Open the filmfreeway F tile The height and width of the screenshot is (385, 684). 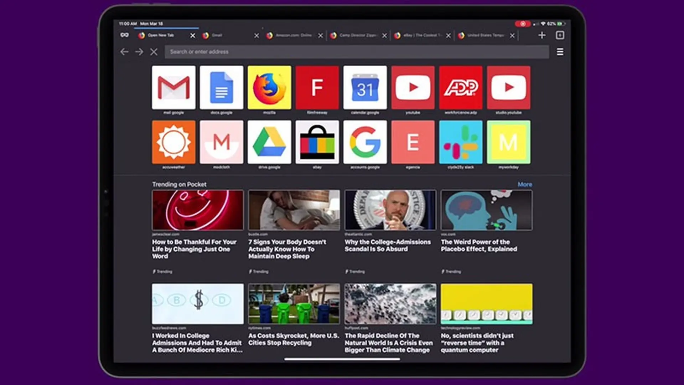click(317, 87)
